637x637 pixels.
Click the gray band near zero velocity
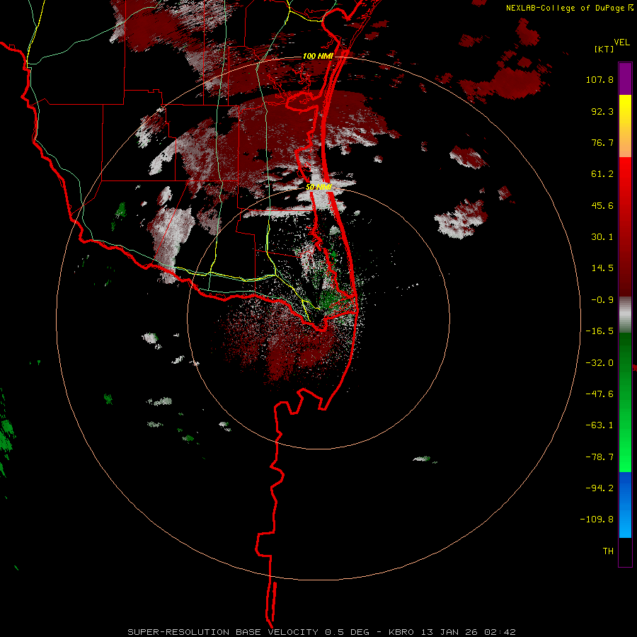click(625, 315)
